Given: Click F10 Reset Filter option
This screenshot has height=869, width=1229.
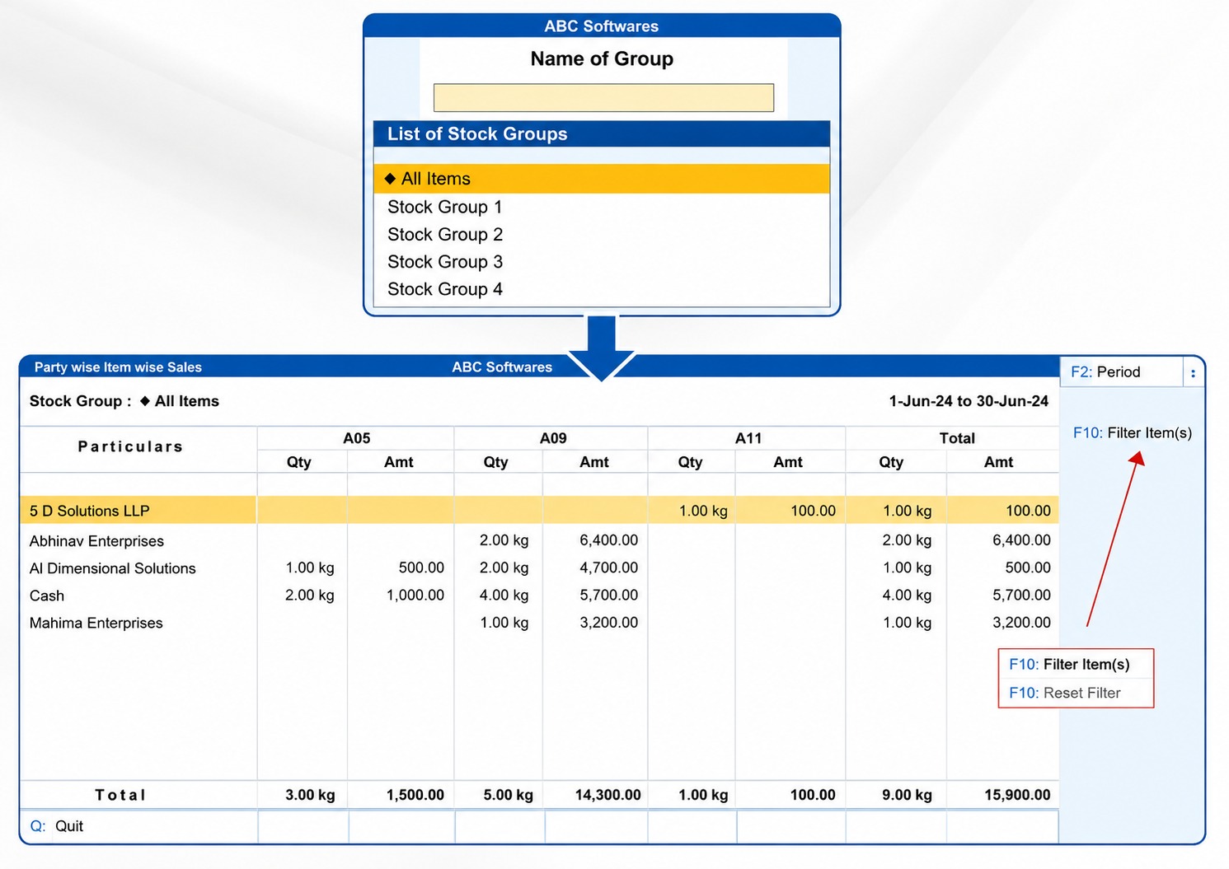Looking at the screenshot, I should (x=1064, y=694).
